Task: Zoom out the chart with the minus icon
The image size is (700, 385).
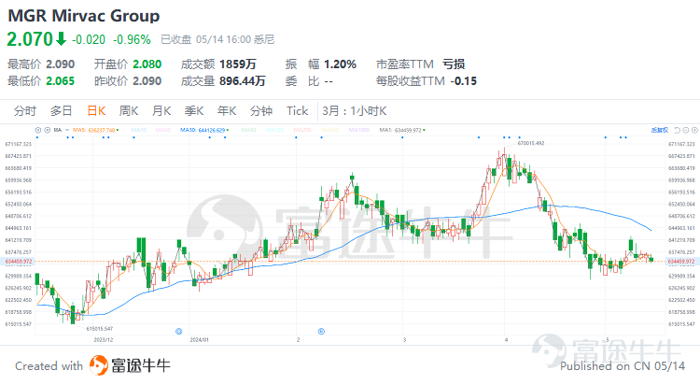Action: coord(686,130)
